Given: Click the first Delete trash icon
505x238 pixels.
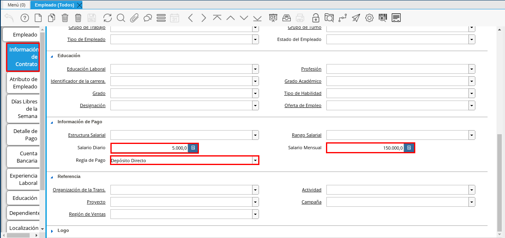Looking at the screenshot, I should coord(65,18).
